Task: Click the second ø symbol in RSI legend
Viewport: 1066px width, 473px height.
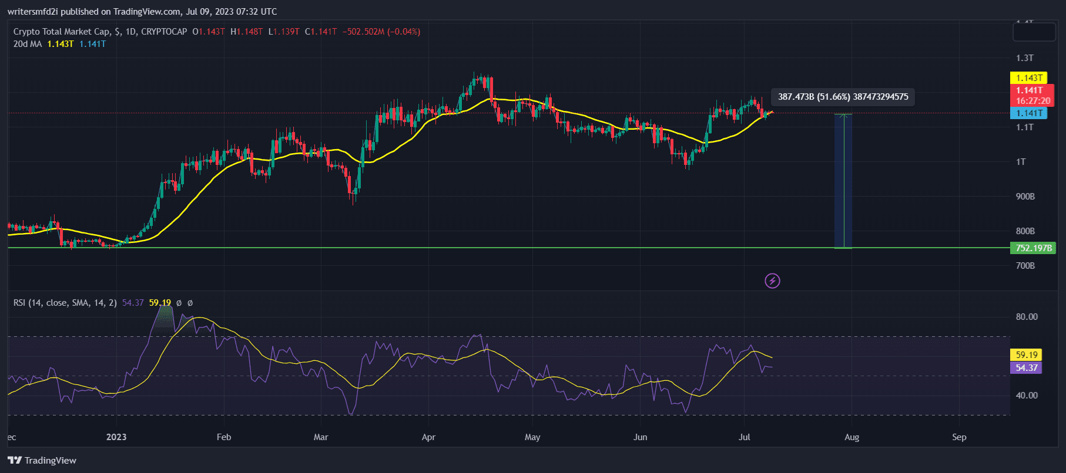Action: (190, 303)
